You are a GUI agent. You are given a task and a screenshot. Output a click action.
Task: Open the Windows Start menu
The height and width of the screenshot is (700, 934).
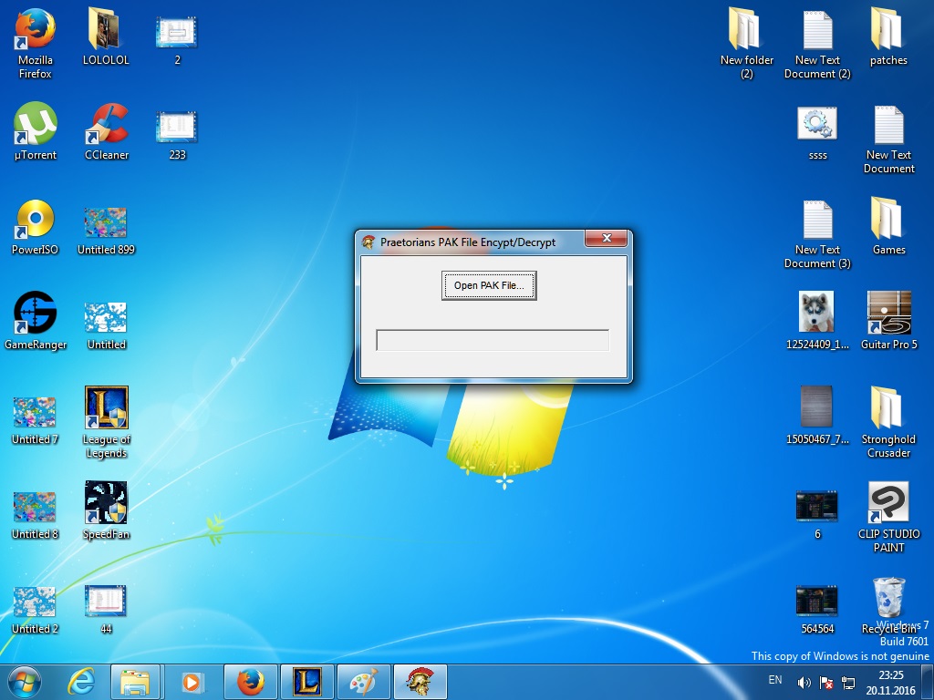click(x=25, y=682)
